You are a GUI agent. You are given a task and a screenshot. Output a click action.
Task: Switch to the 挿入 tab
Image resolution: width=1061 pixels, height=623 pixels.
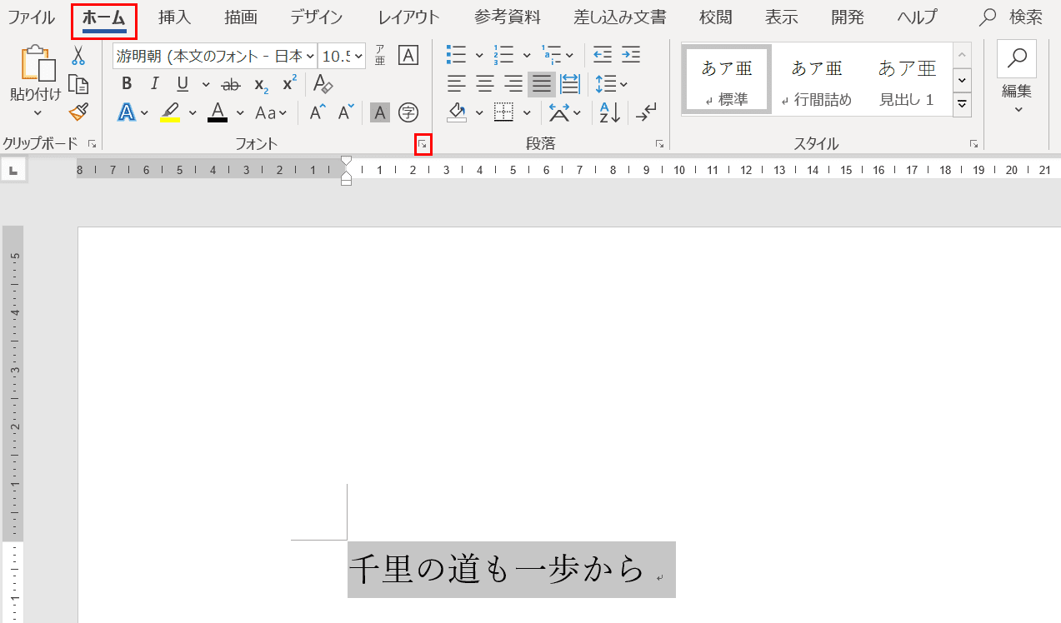175,17
